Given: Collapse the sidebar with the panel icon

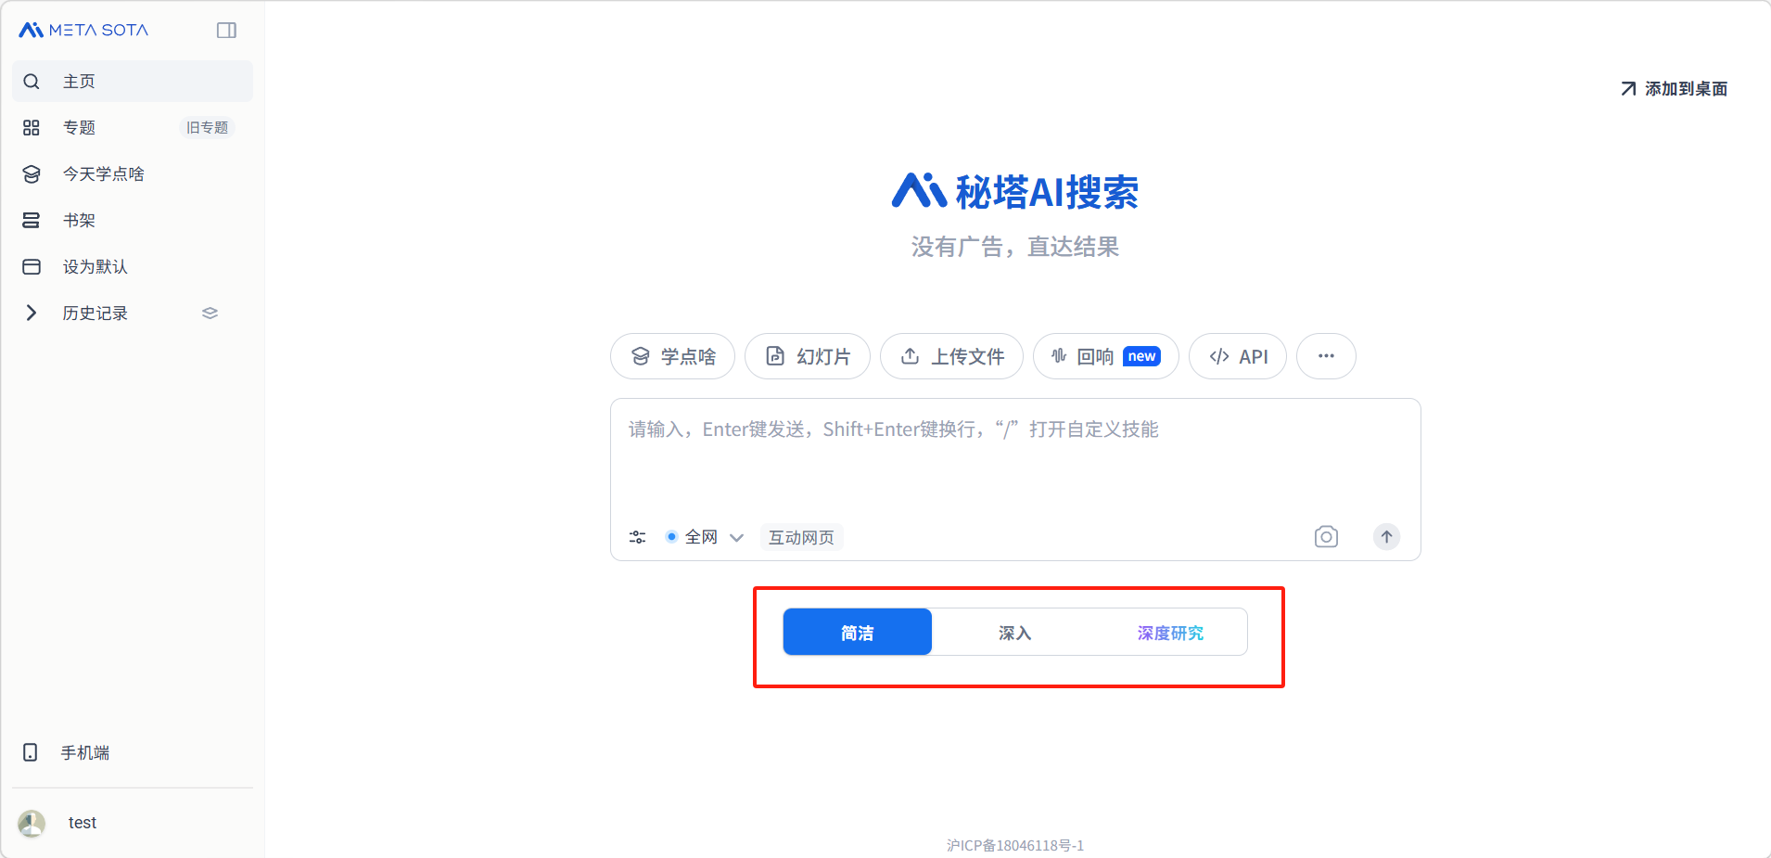Looking at the screenshot, I should [226, 31].
